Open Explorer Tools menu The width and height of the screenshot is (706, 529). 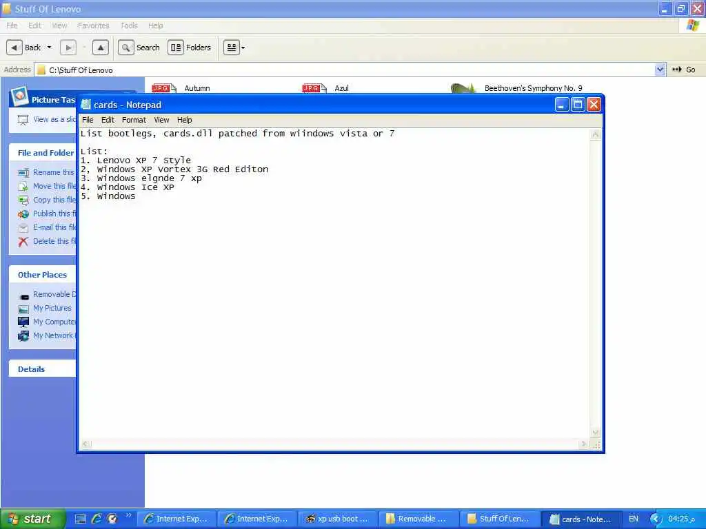click(x=129, y=25)
